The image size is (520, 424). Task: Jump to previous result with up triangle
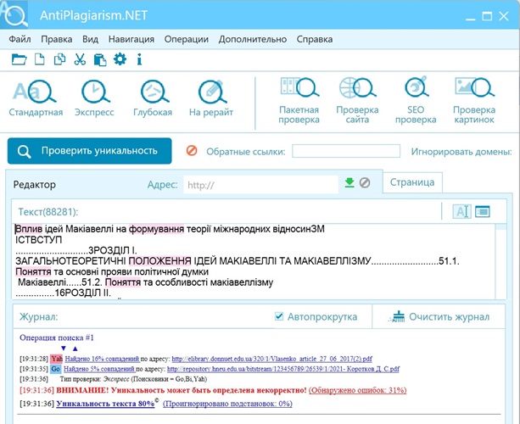(x=75, y=349)
